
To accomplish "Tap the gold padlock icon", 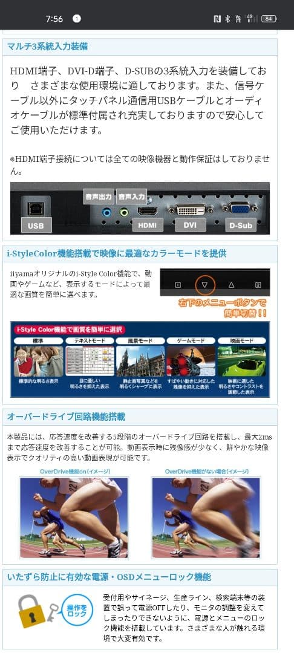I will coord(31,611).
